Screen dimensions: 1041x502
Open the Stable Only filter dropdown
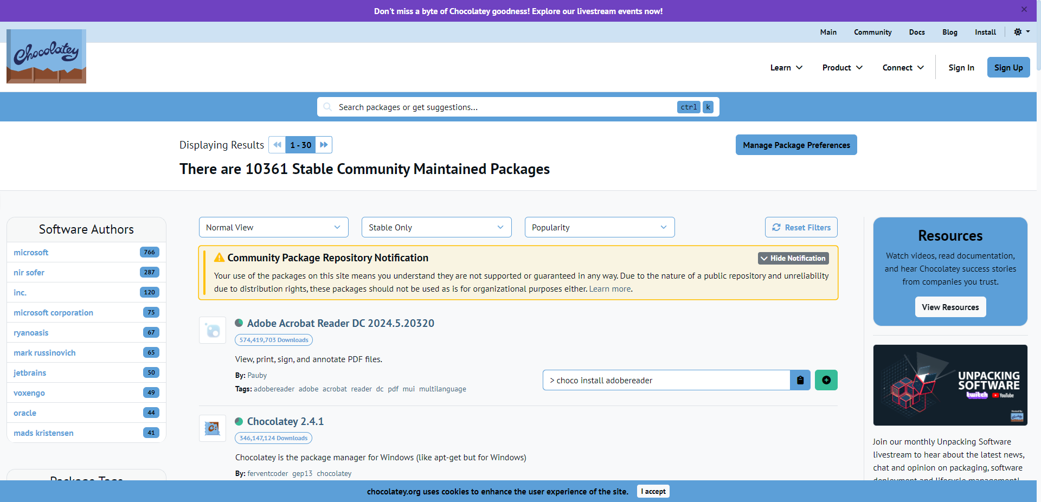coord(436,227)
